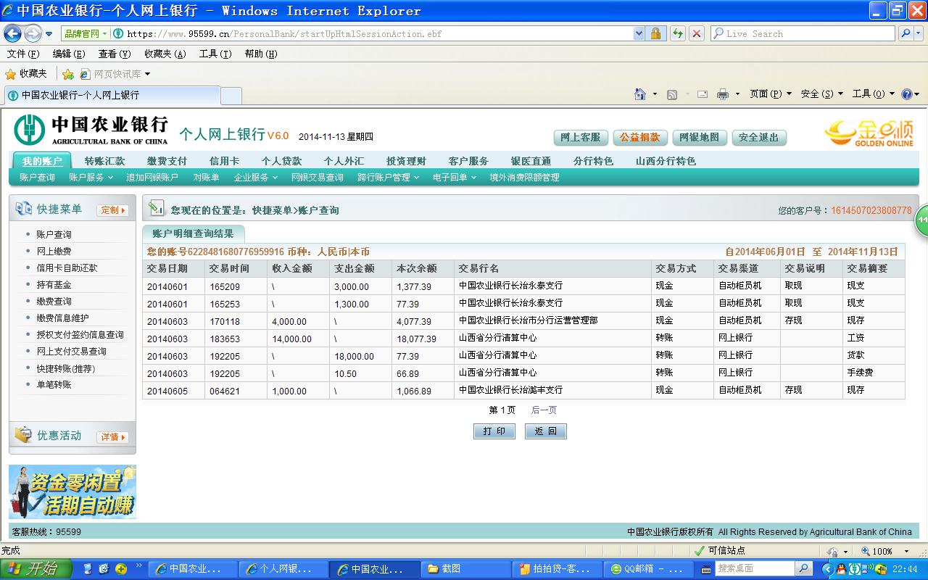Image resolution: width=928 pixels, height=580 pixels.
Task: Click the browser Back arrow button
Action: (x=13, y=33)
